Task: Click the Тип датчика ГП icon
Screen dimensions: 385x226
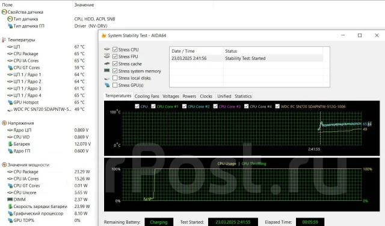Action: 10,26
